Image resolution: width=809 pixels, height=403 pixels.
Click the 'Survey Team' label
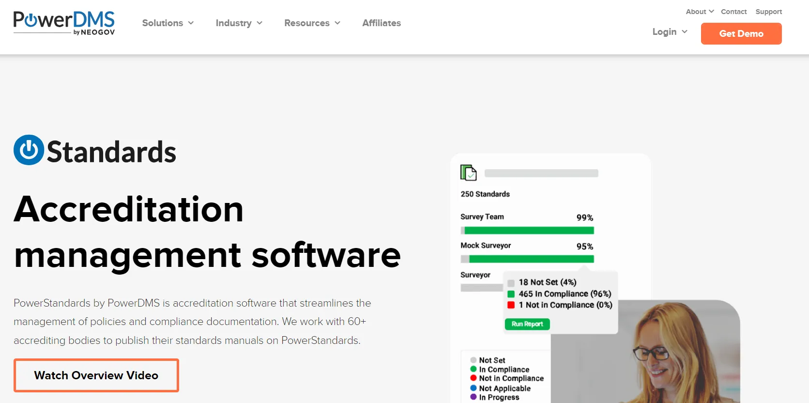click(x=482, y=217)
